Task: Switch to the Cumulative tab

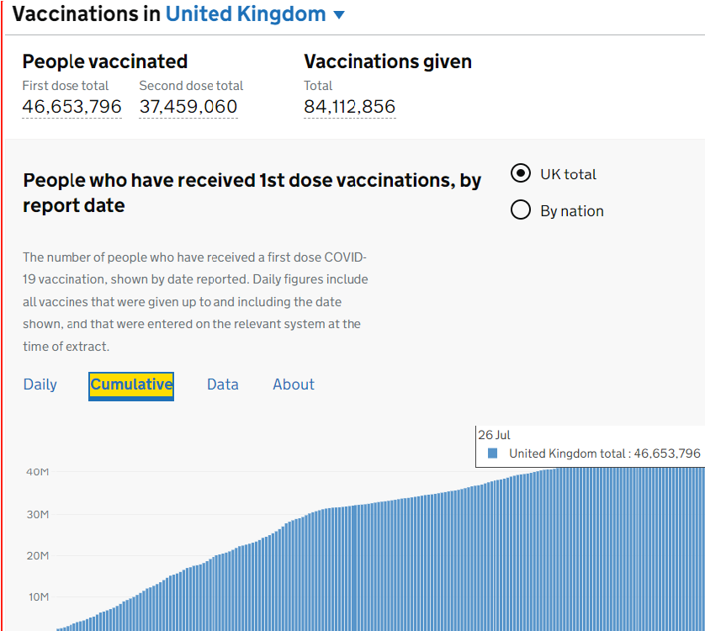Action: [x=131, y=386]
